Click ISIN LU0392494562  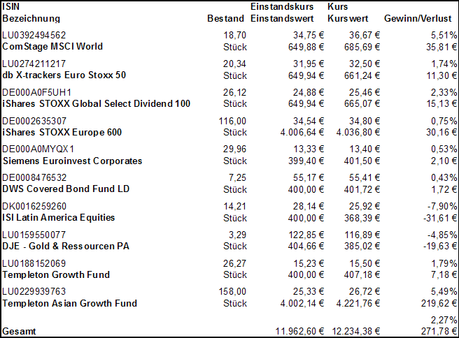34,35
